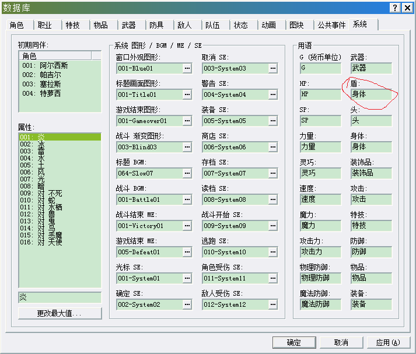The image size is (416, 354).
Task: Click ellipsis button beside 064-Slow07
Action: (187, 173)
